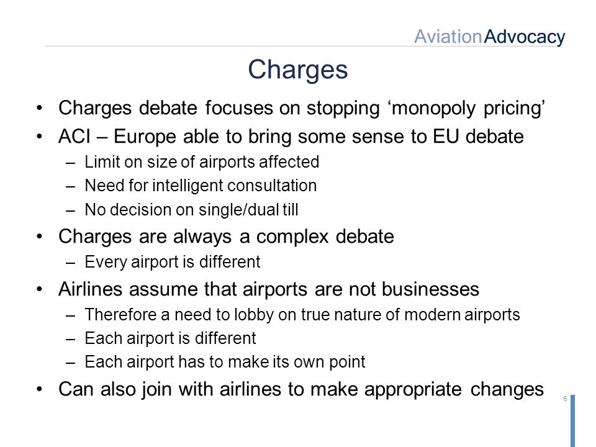Click the word 'Advocacy' in the header
Image resolution: width=596 pixels, height=447 pixels.
pyautogui.click(x=525, y=37)
